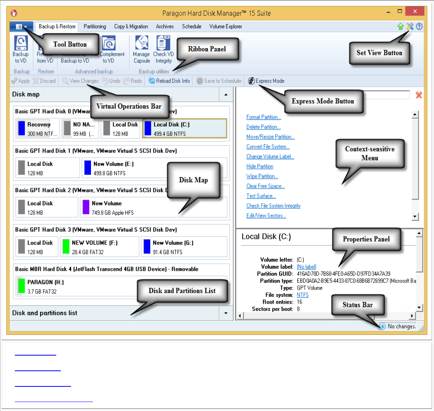
Task: Click properties panel scroll up arrow
Action: (419, 233)
